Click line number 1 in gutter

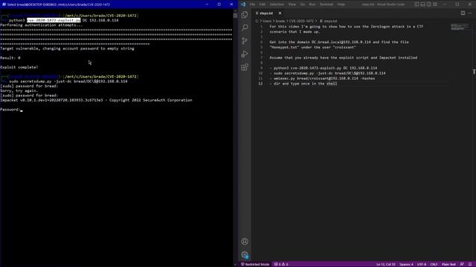point(261,27)
